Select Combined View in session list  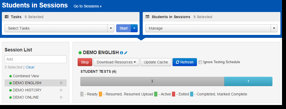click(26, 76)
